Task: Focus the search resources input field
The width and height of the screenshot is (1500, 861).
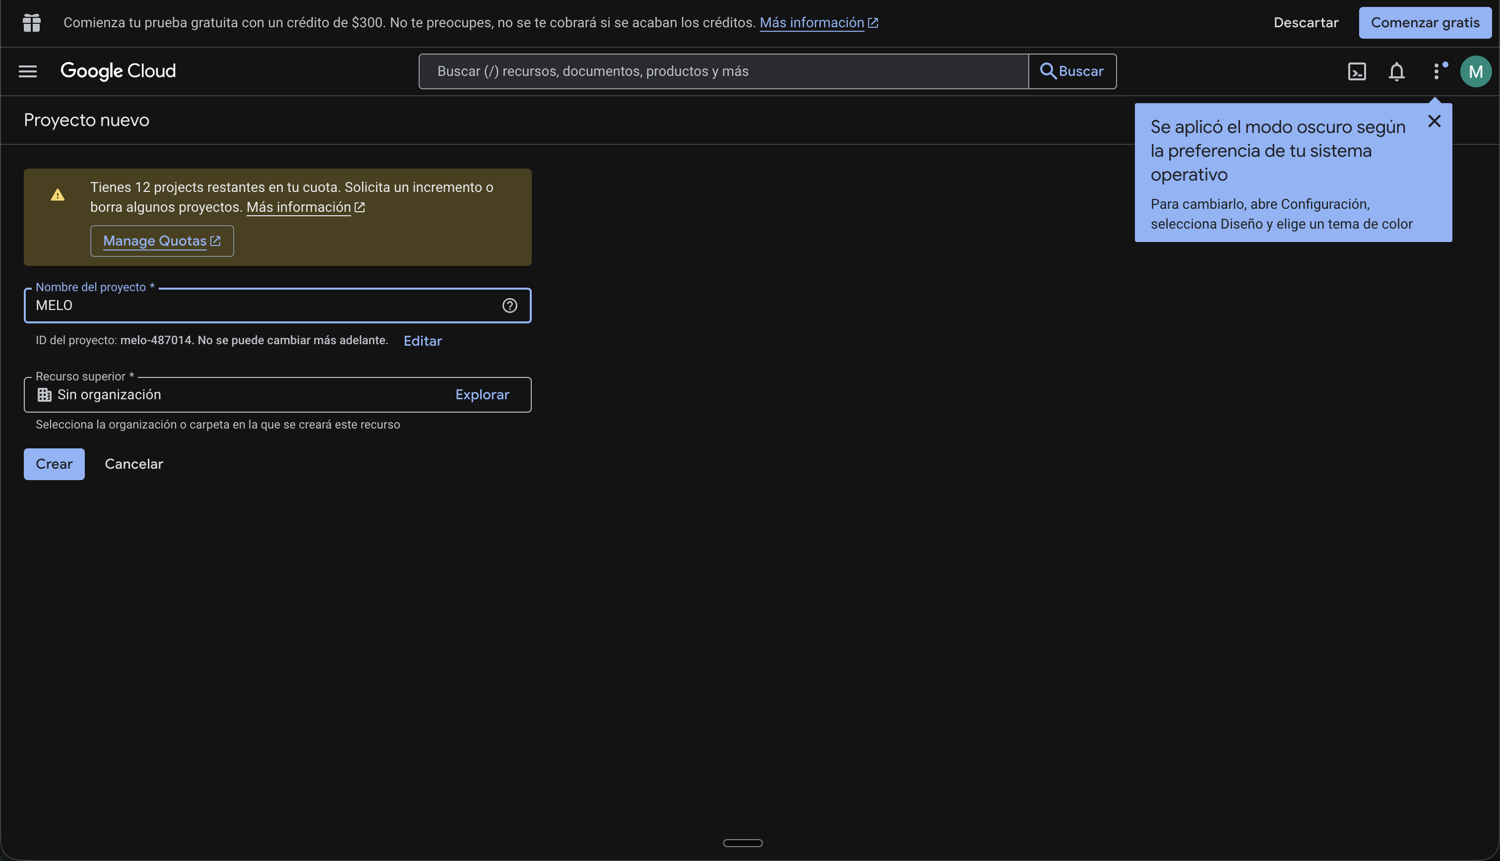Action: point(723,71)
